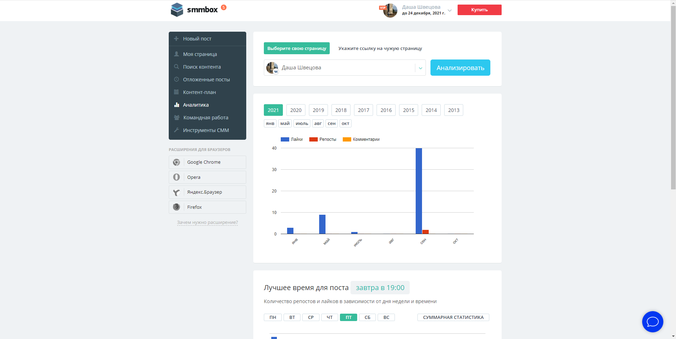Click the page selector dropdown arrow
676x339 pixels.
coord(420,68)
